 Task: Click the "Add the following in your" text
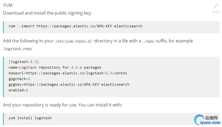[x=28, y=41]
